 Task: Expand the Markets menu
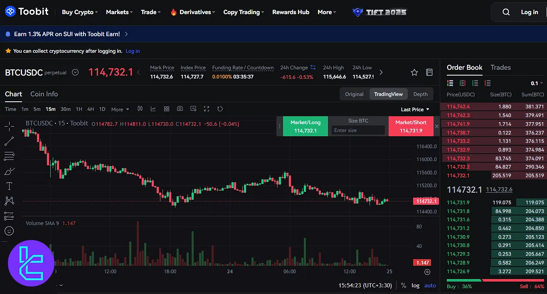click(x=119, y=12)
